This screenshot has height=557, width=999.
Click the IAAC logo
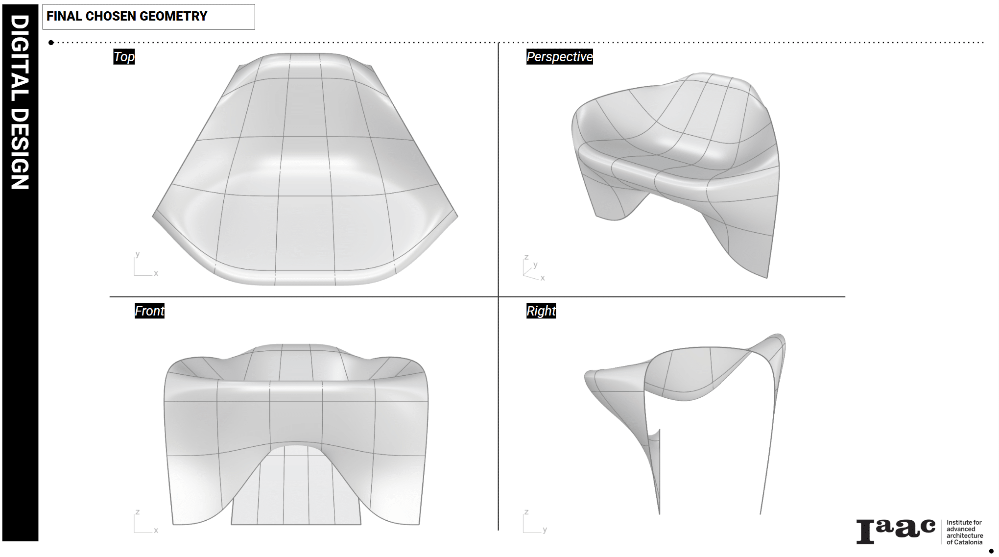pos(895,531)
